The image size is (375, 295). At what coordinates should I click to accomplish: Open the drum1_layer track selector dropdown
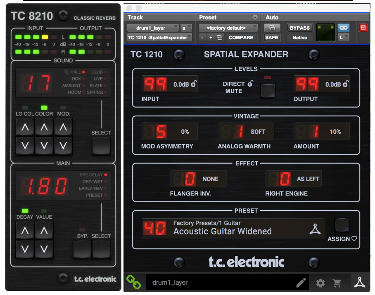[x=152, y=28]
